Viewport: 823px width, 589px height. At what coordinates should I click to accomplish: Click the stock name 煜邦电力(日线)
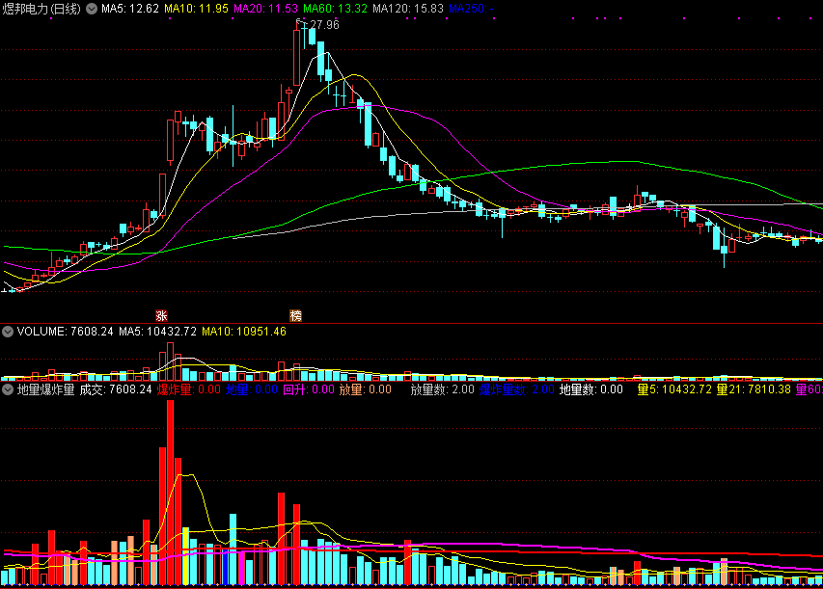pos(41,9)
